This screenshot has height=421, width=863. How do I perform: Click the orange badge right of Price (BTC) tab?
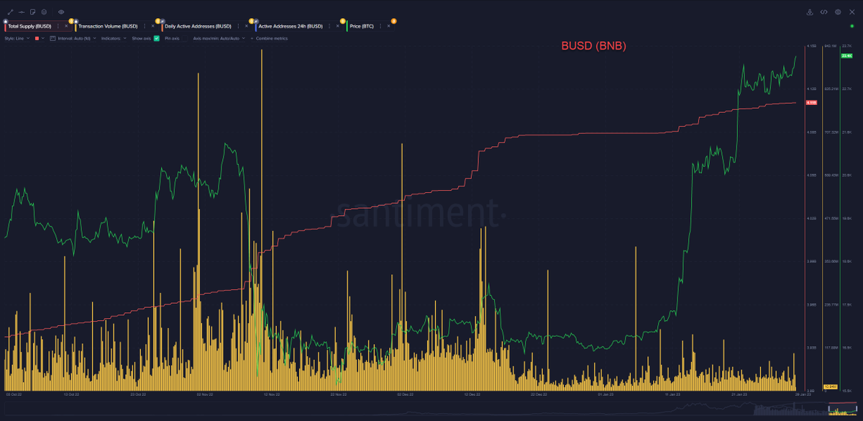(393, 21)
